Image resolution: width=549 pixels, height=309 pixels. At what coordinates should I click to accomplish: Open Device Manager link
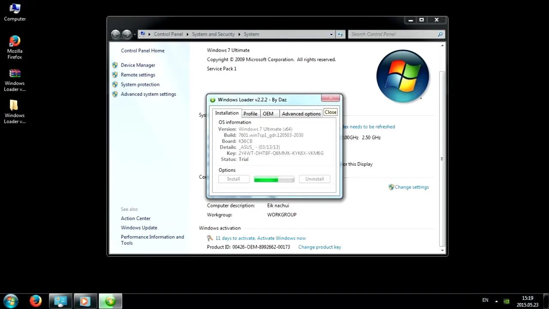click(x=138, y=65)
